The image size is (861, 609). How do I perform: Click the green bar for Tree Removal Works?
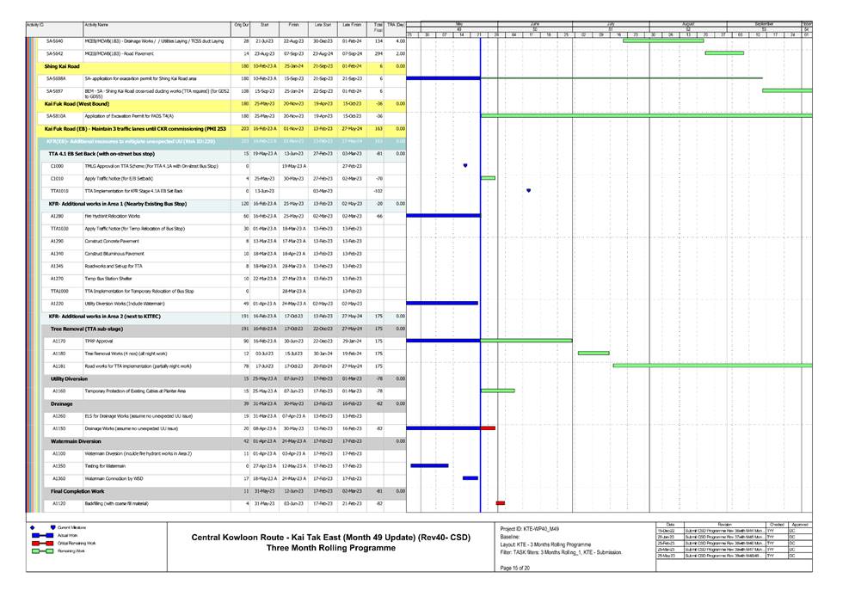coord(593,353)
